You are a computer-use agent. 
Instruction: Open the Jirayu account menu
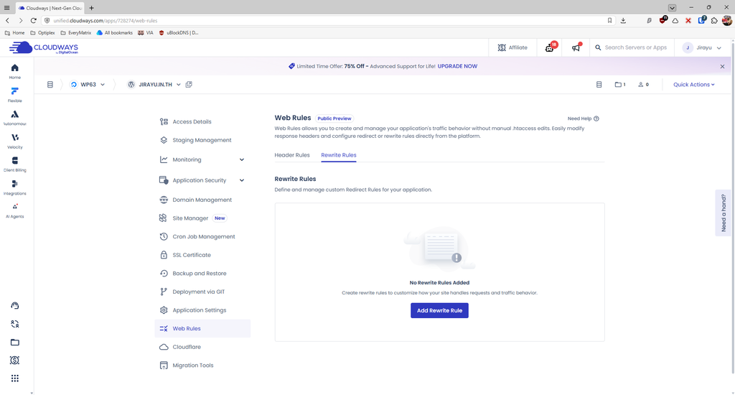click(x=702, y=48)
